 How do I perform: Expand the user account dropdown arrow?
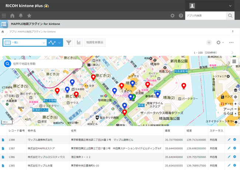(230, 6)
